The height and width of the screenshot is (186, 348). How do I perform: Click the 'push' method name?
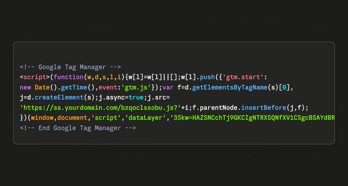click(207, 77)
